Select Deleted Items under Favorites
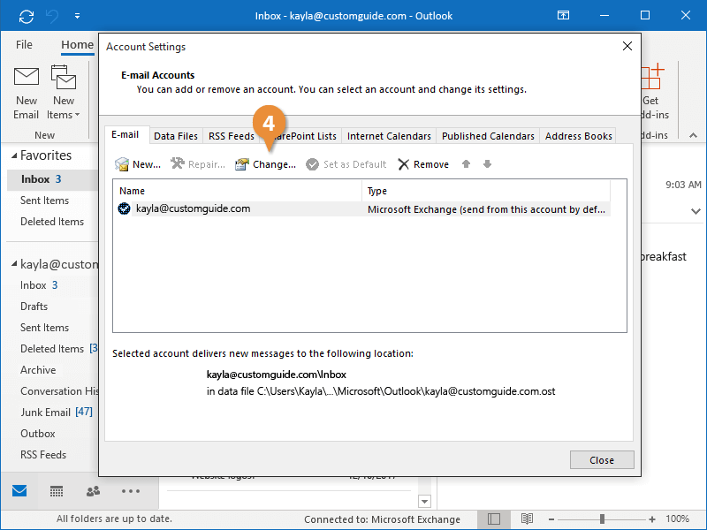The height and width of the screenshot is (530, 707). 52,222
